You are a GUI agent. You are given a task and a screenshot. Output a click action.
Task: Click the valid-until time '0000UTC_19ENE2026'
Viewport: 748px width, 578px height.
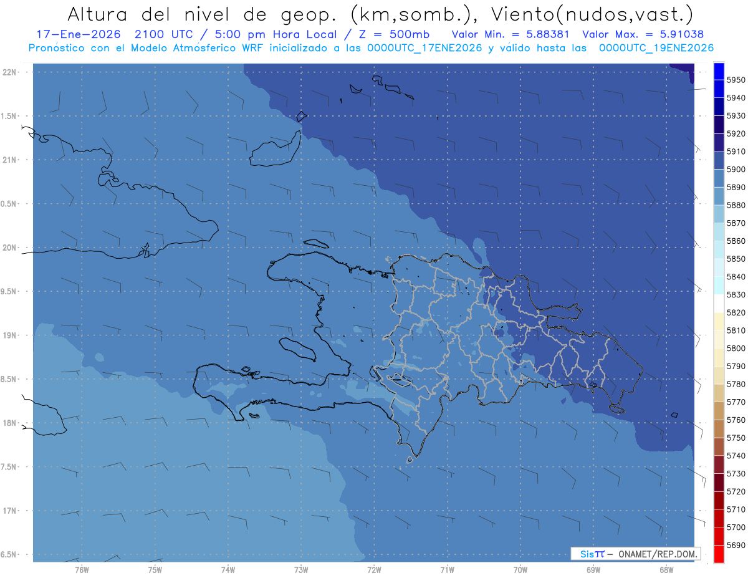coord(656,48)
